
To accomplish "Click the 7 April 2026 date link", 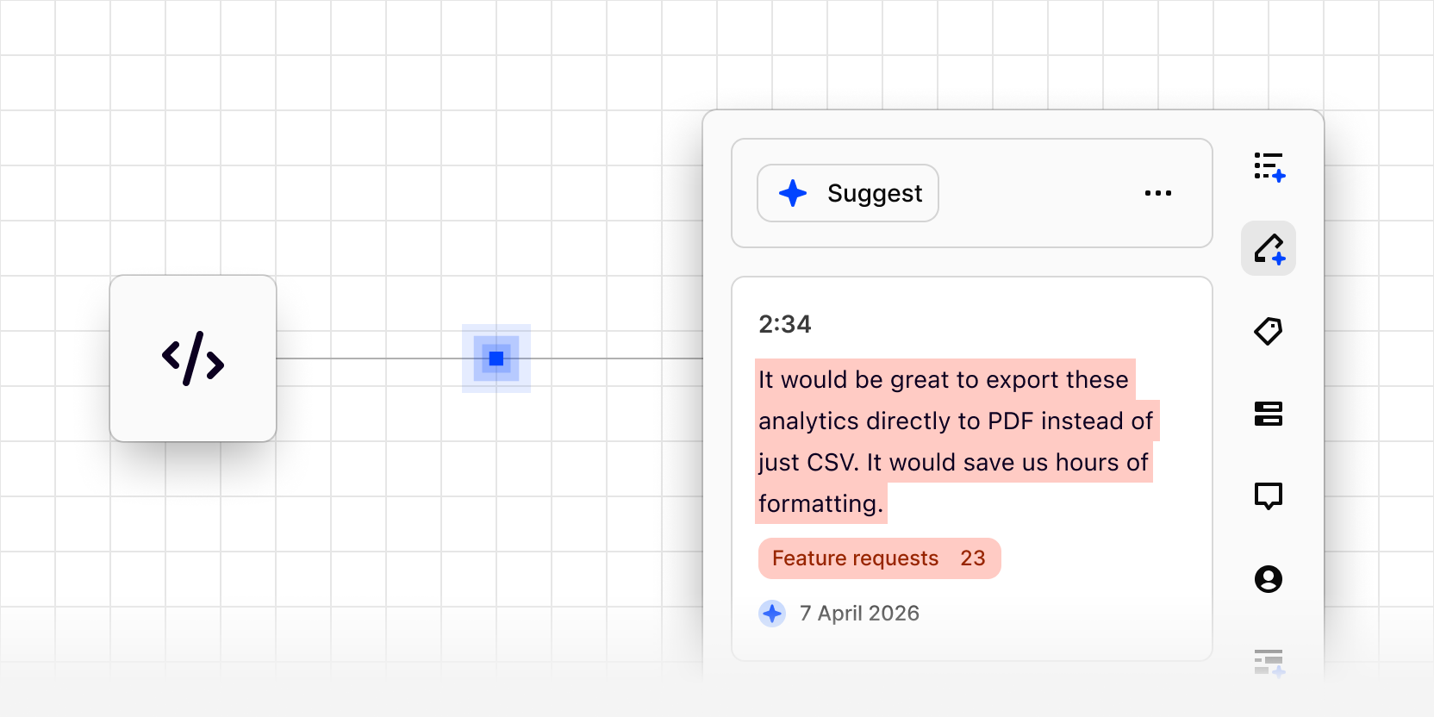I will tap(859, 614).
